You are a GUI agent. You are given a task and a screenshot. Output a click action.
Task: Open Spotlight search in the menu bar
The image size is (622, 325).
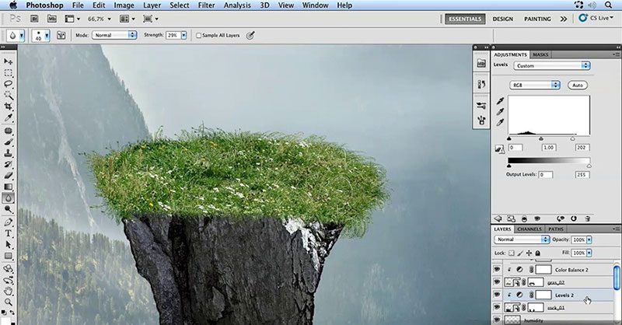pos(608,5)
